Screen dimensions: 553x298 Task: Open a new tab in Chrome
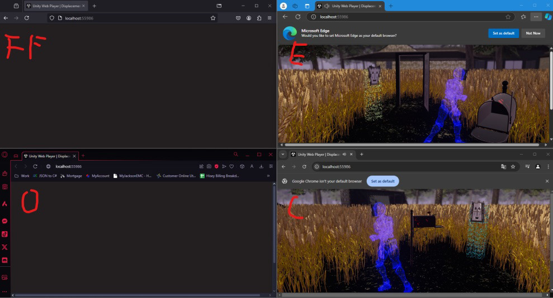click(x=362, y=155)
